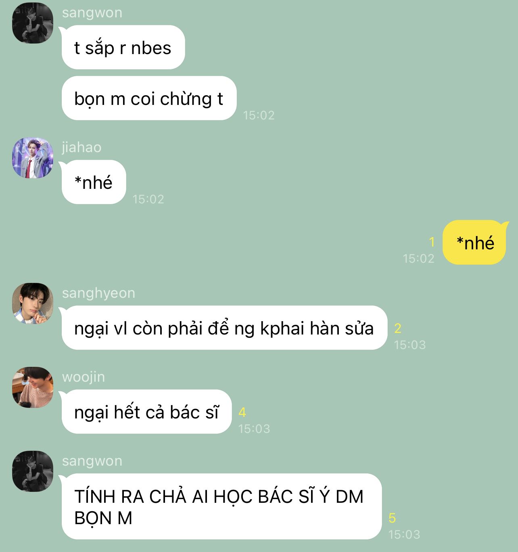Click the jiahao username label
Screen dimensions: 518x552
point(81,147)
